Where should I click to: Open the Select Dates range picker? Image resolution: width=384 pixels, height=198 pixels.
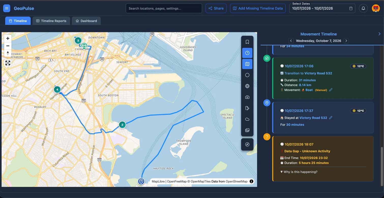point(322,8)
